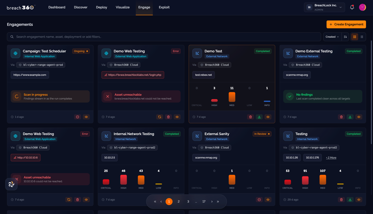Open the Exploit tab
373x214 pixels.
coord(164,8)
